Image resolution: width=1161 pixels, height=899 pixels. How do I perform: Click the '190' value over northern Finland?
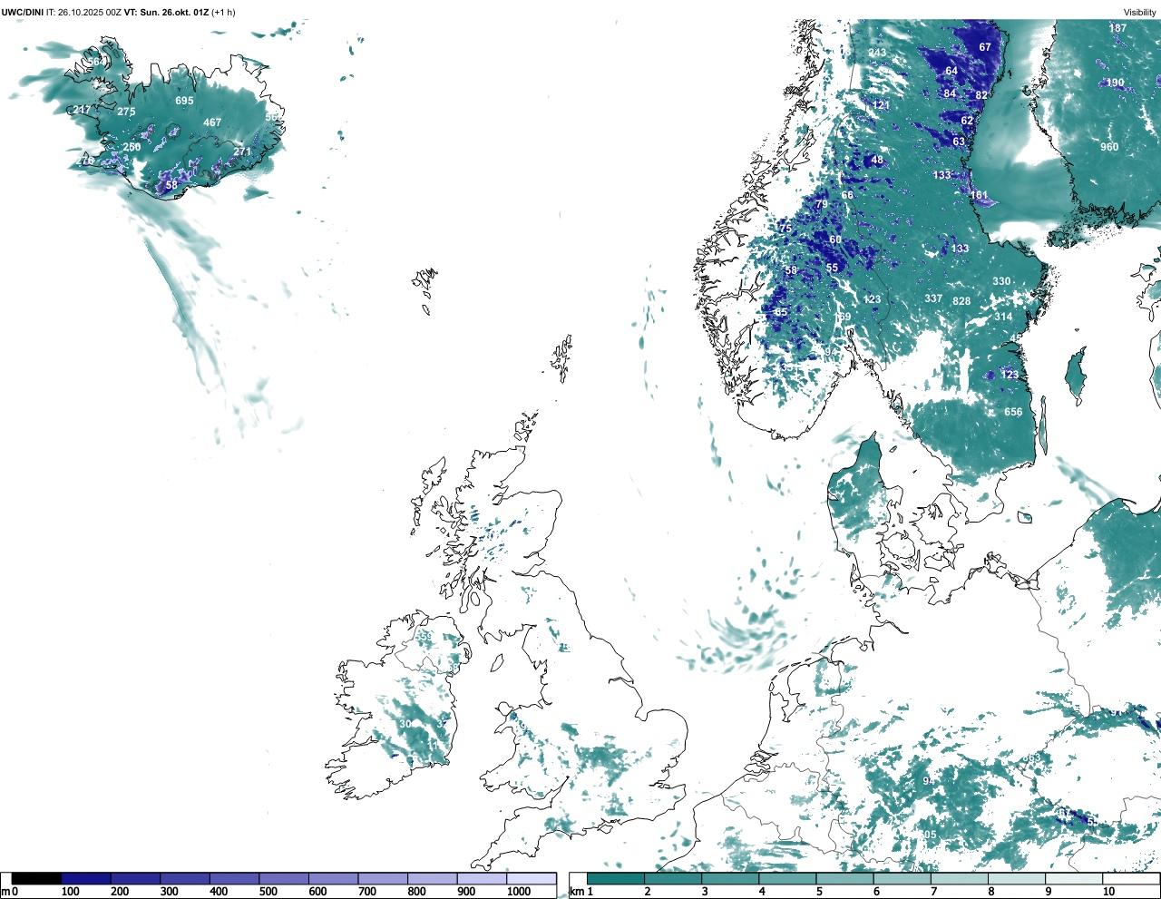click(1115, 83)
